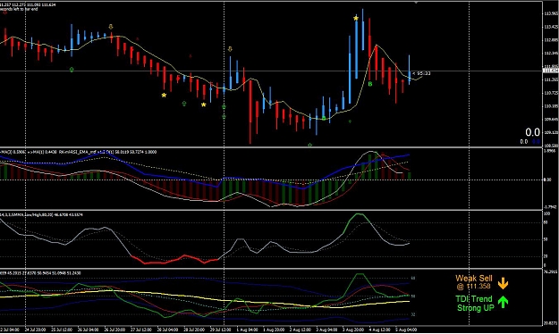Click the '3 Aug 20:00' time axis label
Viewport: 559px width, 334px height.
pos(353,330)
